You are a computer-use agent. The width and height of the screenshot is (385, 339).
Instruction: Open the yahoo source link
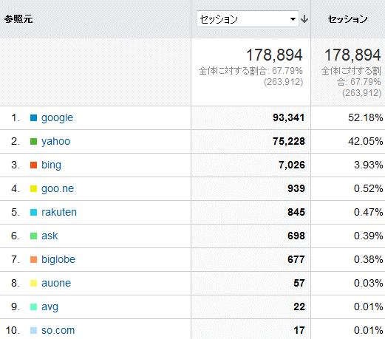(55, 142)
